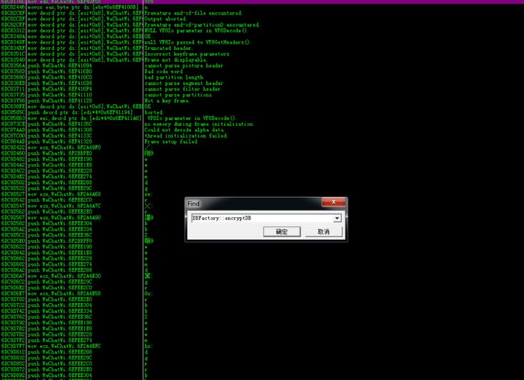Select the 'thread initialization failed.' row

262,136
